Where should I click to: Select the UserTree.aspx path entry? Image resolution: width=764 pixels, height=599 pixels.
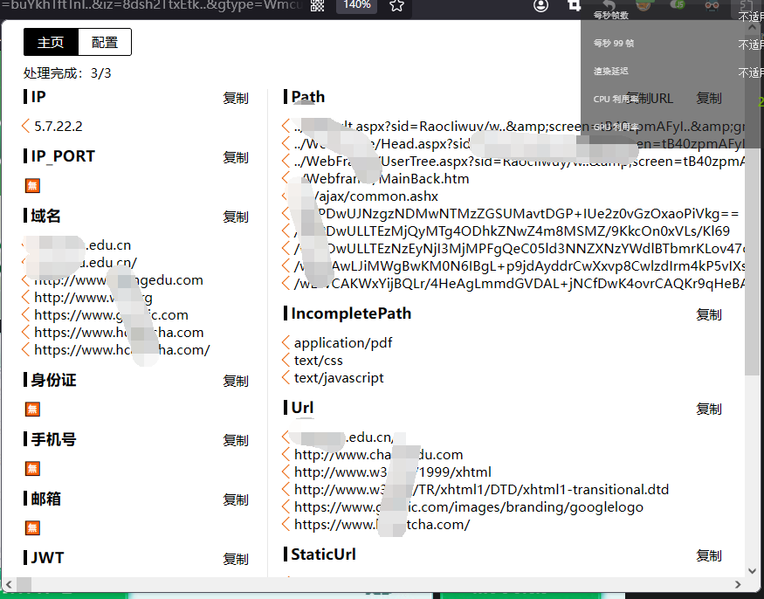(x=520, y=162)
